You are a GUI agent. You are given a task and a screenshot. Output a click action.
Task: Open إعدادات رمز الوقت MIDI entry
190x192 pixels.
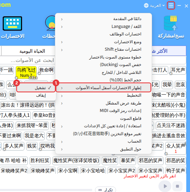(103, 111)
